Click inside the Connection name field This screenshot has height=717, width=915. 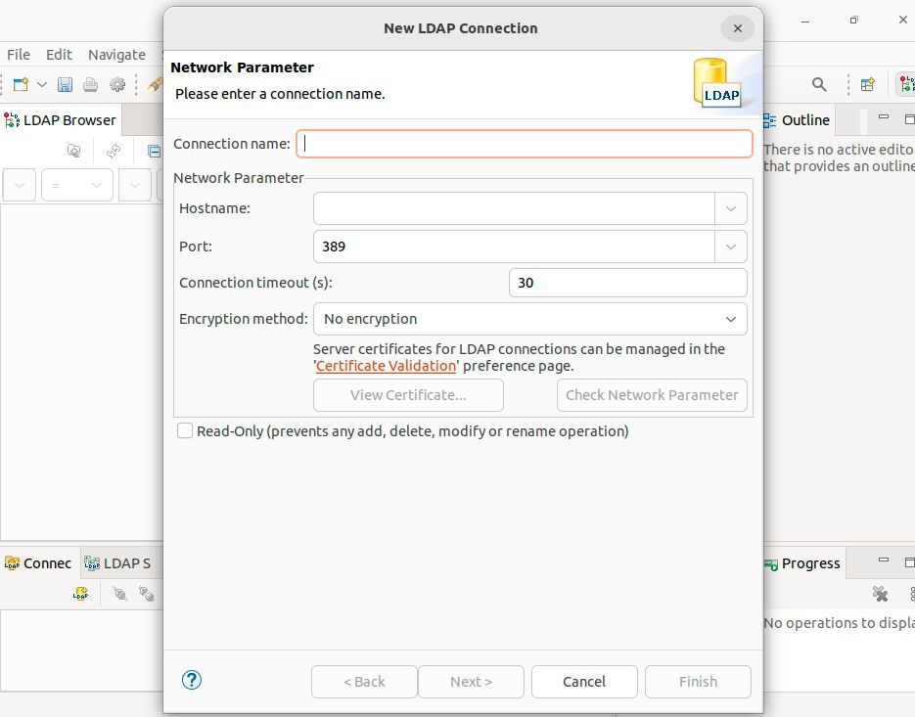pos(524,143)
